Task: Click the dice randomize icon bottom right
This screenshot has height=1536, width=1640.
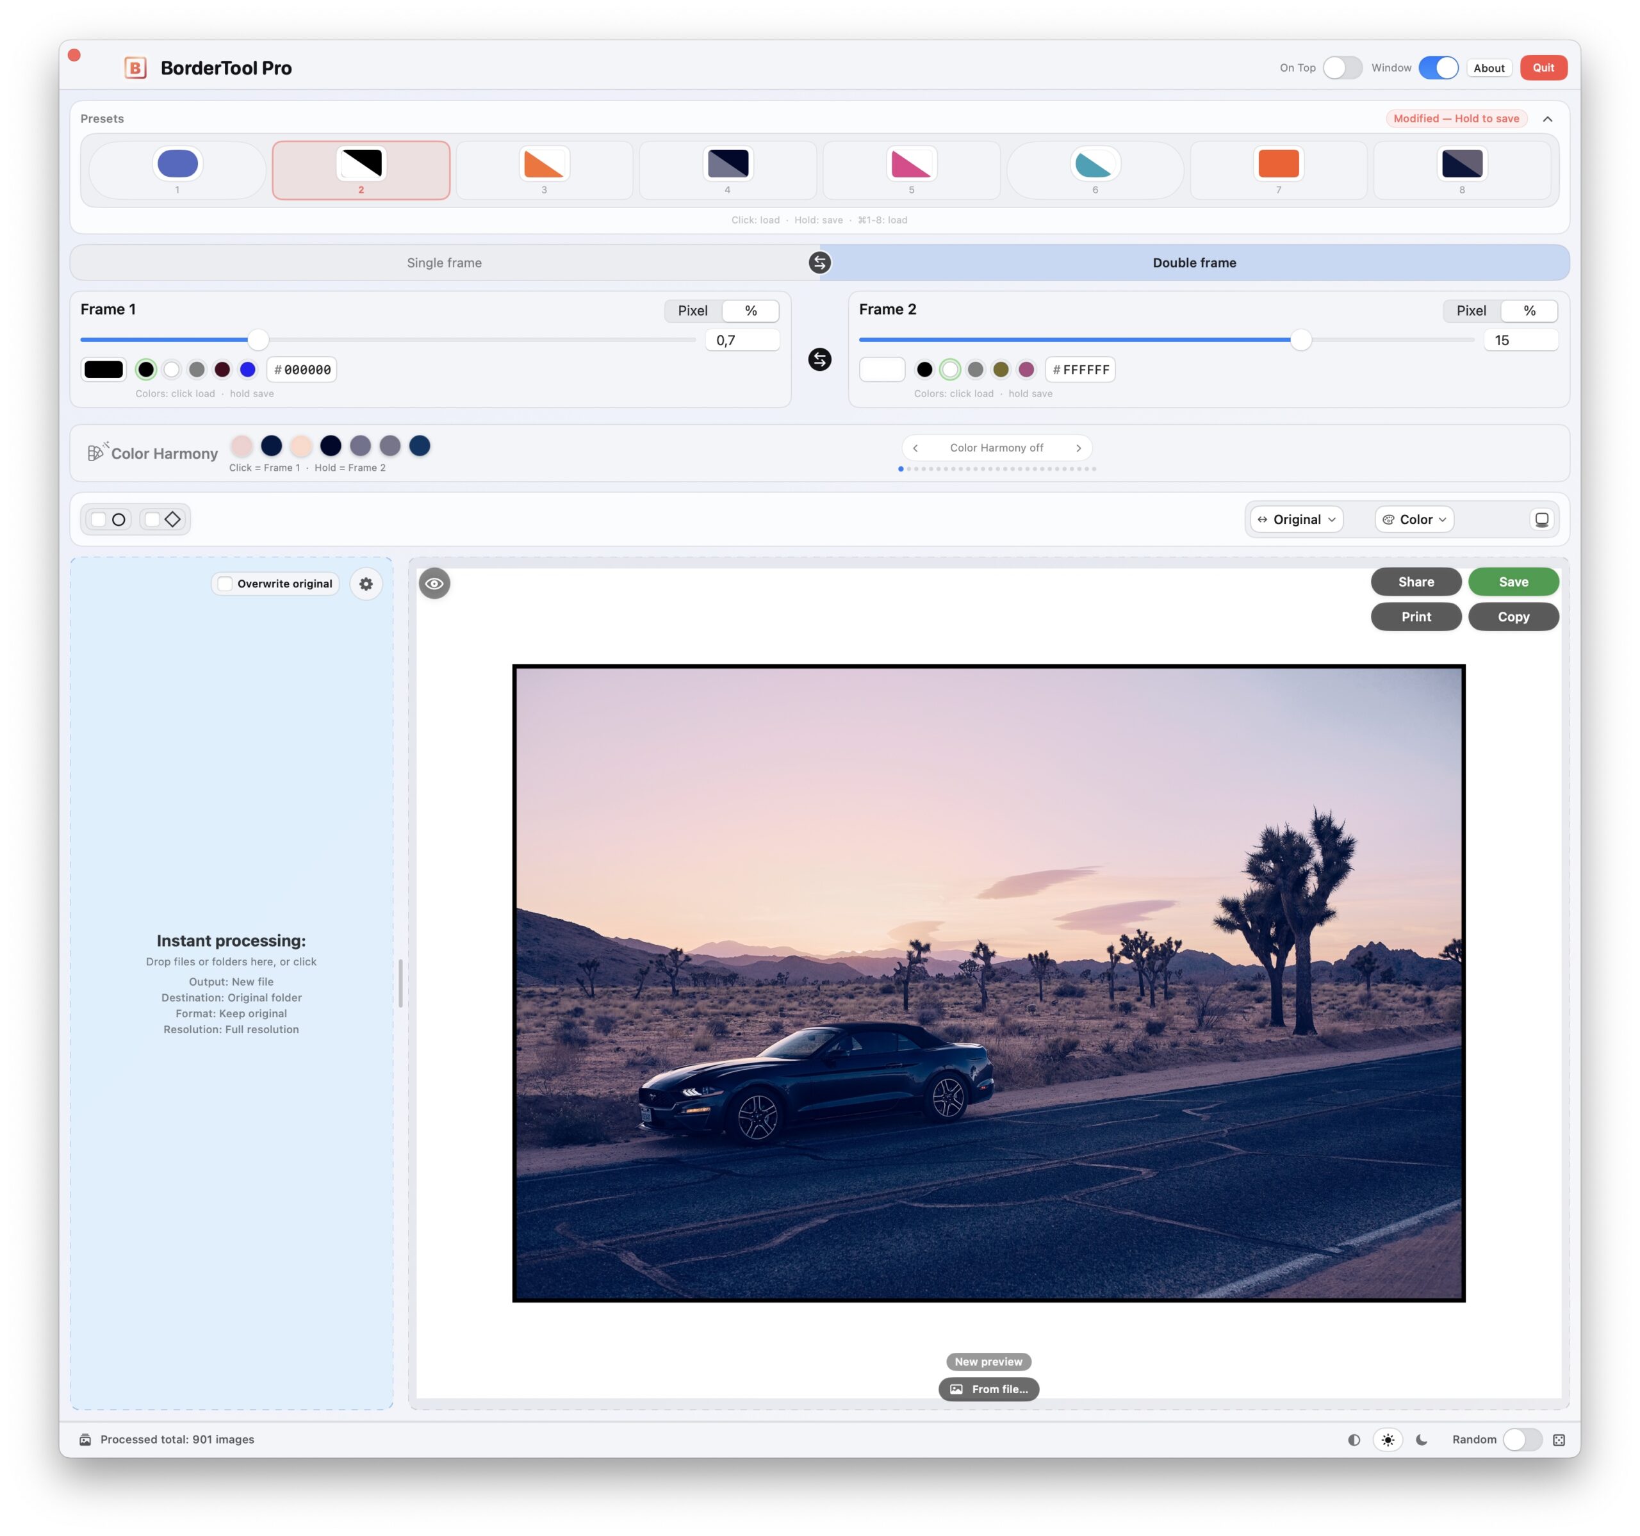Action: [1559, 1439]
